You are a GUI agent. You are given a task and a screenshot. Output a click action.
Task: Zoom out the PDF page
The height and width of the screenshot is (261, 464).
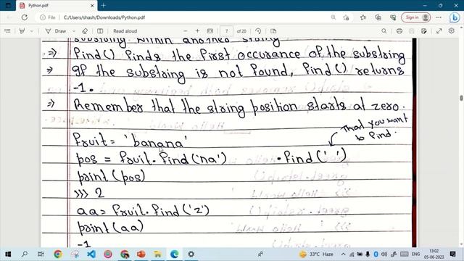[186, 30]
